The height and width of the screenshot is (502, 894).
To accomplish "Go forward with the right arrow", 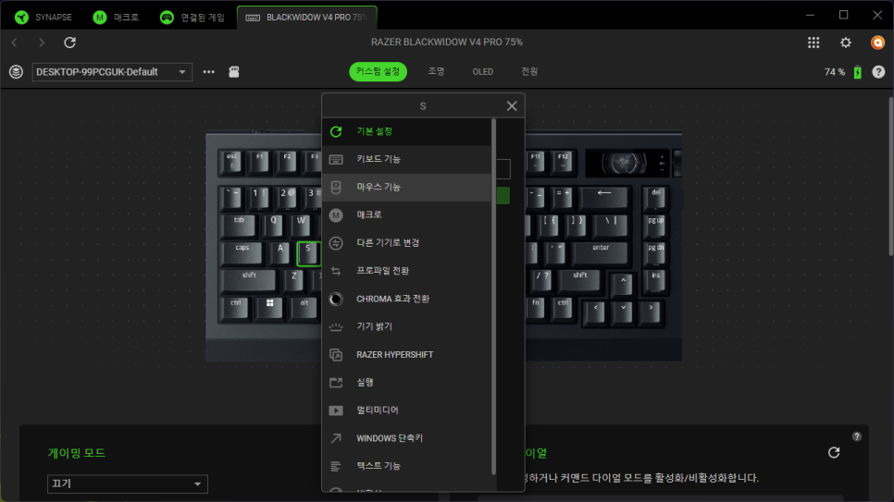I will coord(42,43).
